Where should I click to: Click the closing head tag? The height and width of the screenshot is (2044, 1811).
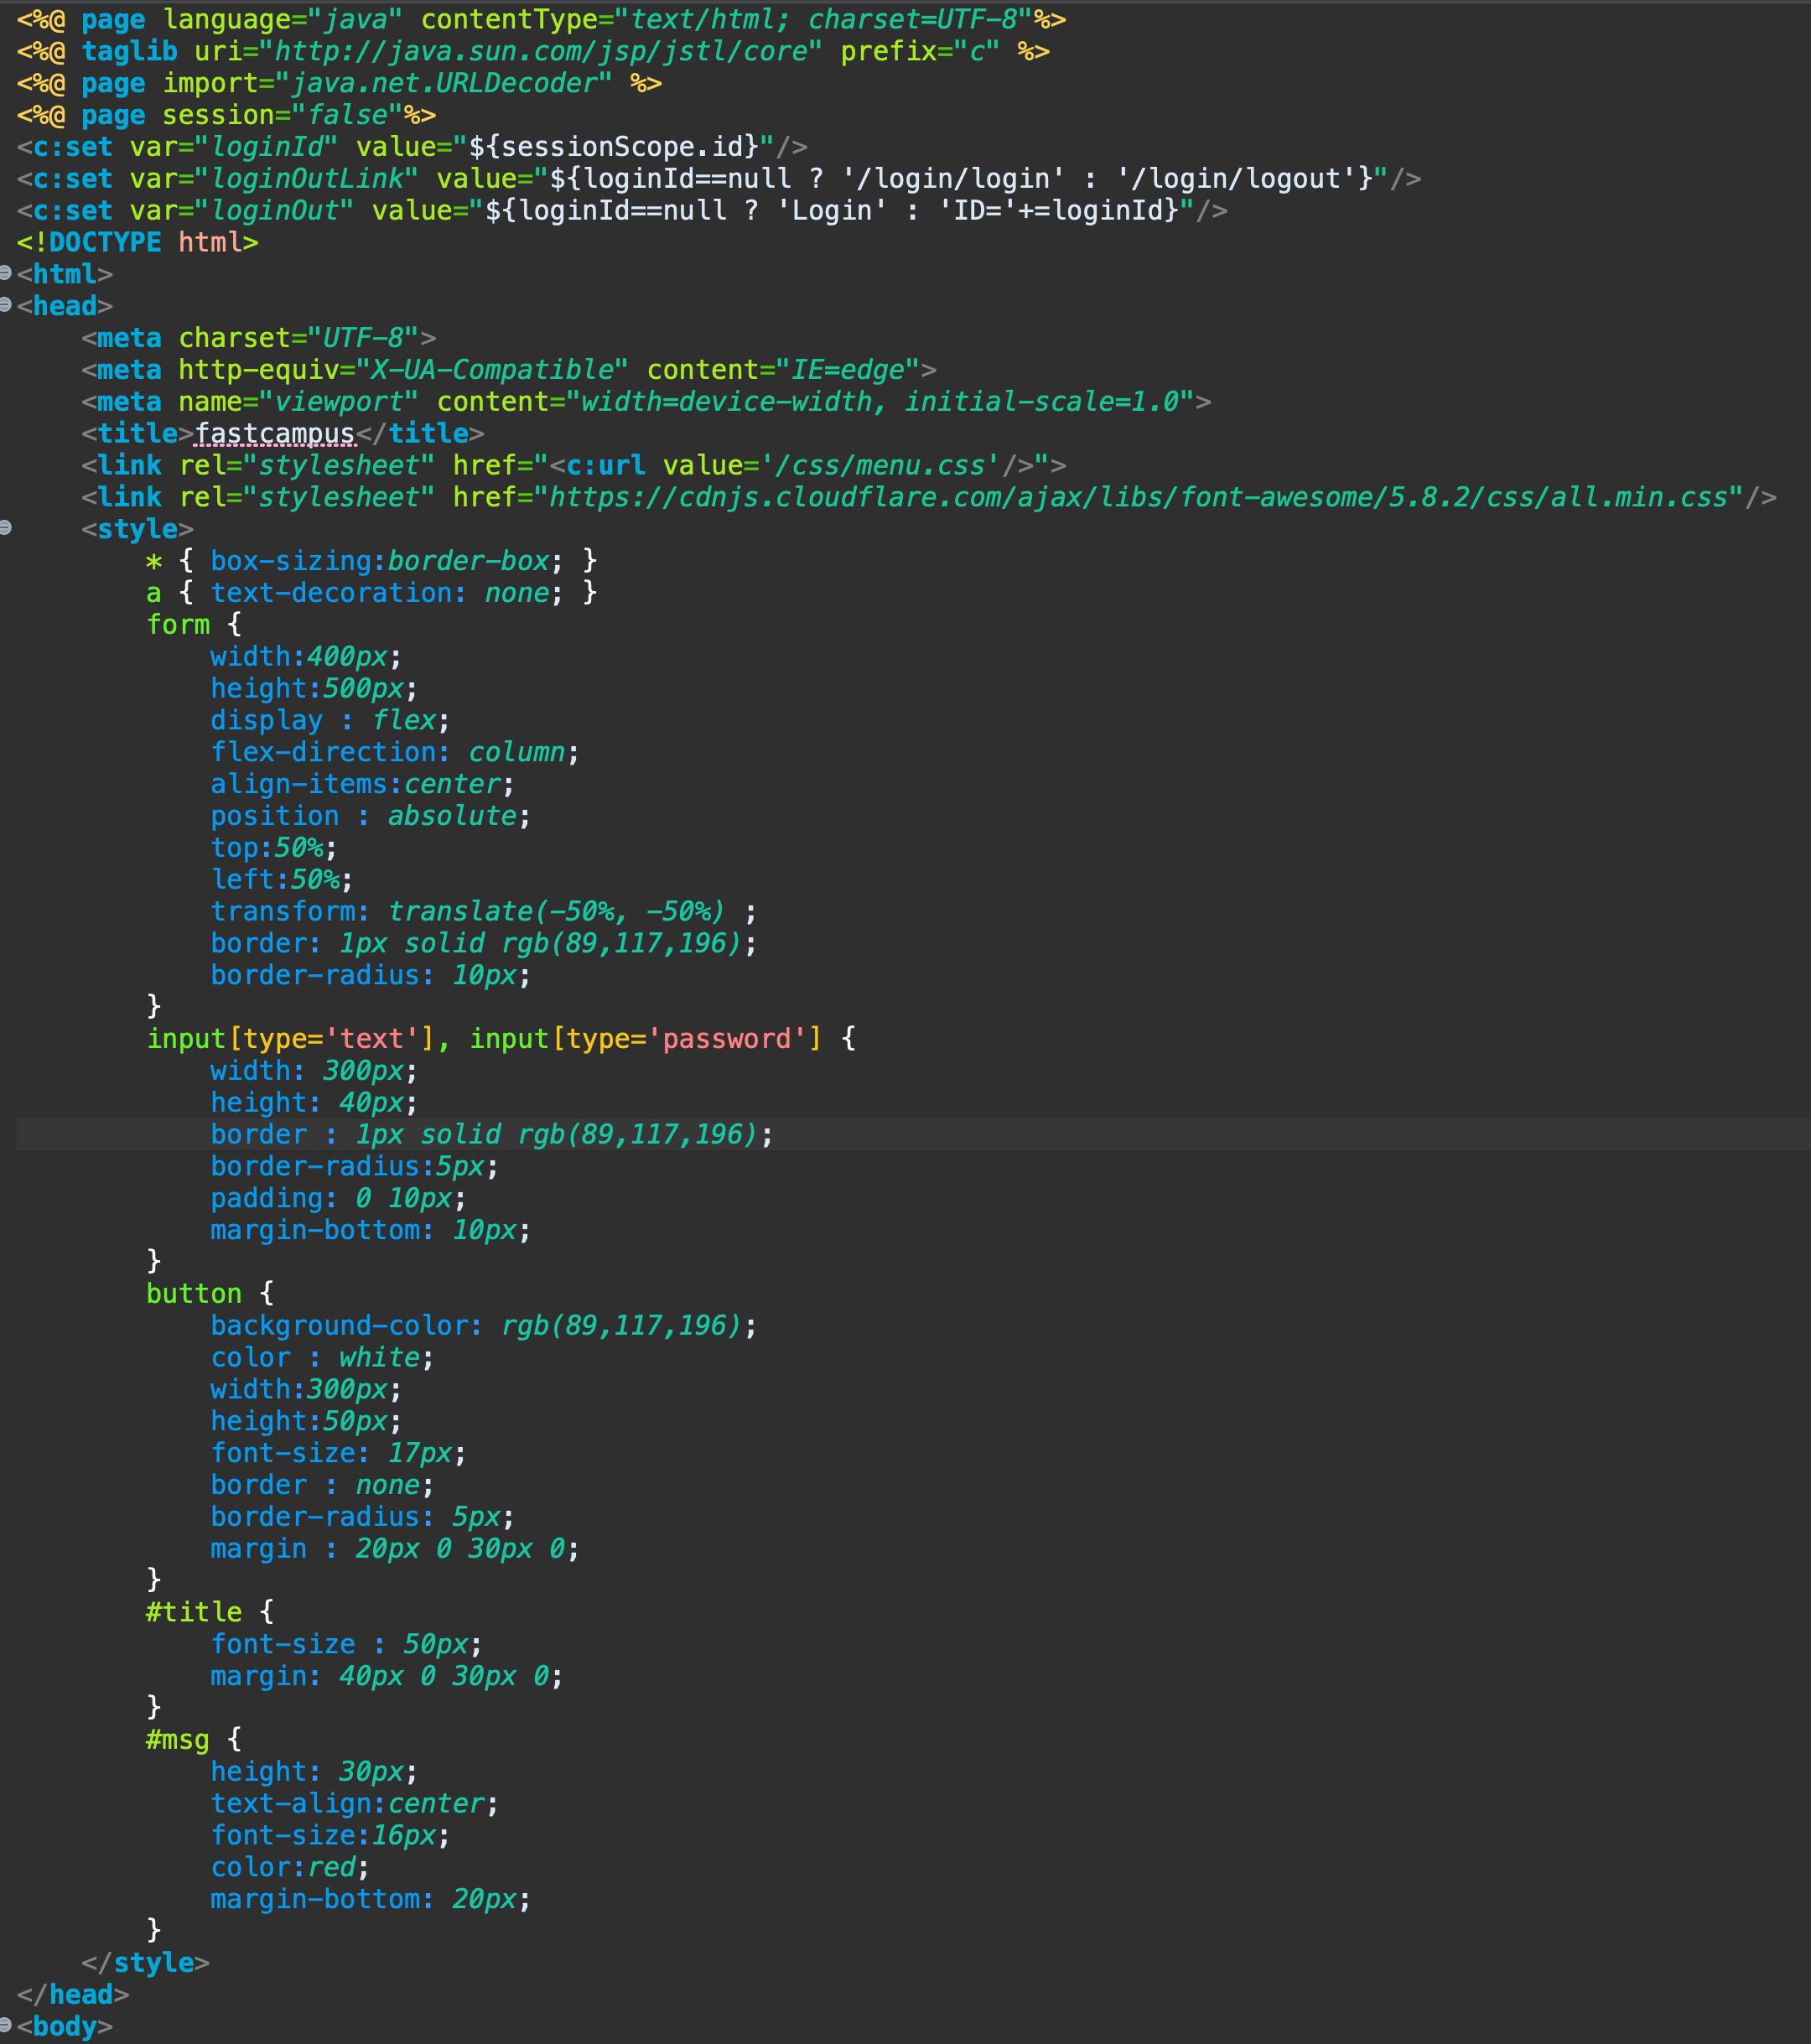point(73,1994)
